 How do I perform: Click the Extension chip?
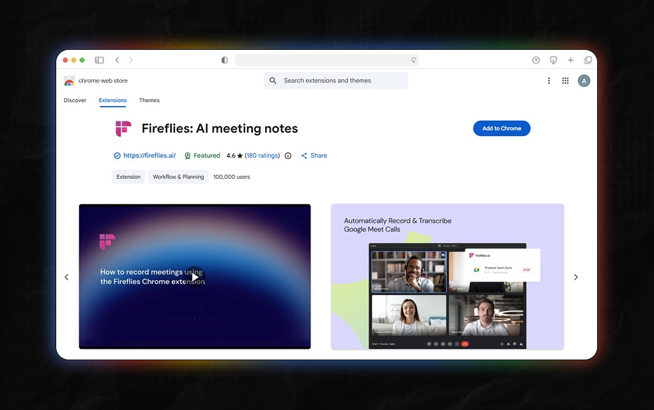click(x=128, y=177)
